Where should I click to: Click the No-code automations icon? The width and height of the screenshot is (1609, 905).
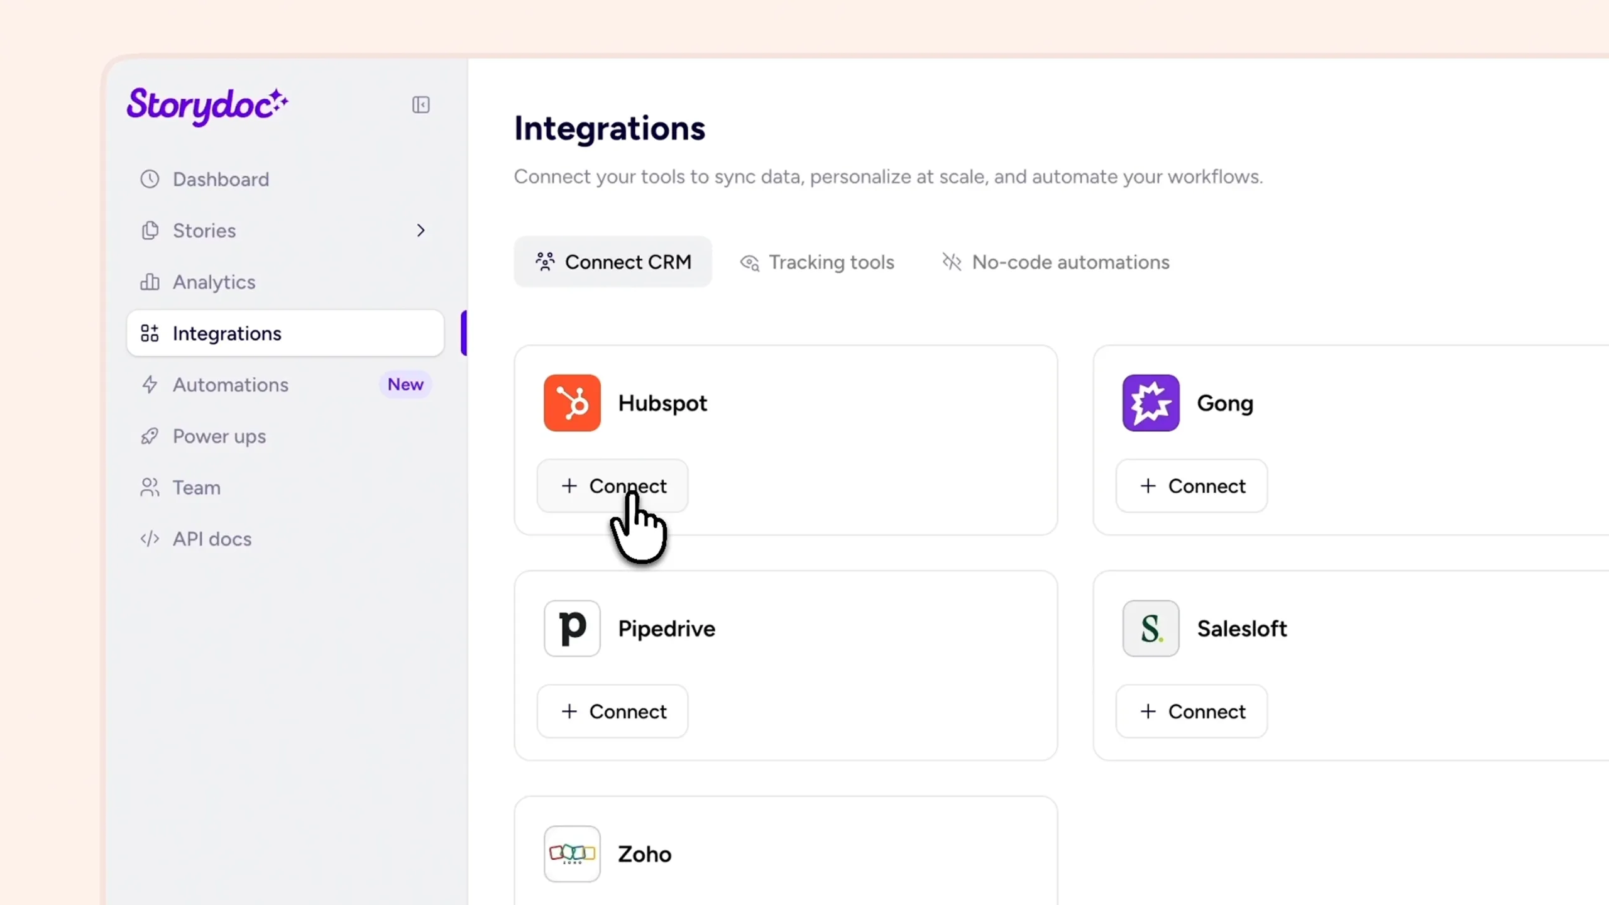952,262
